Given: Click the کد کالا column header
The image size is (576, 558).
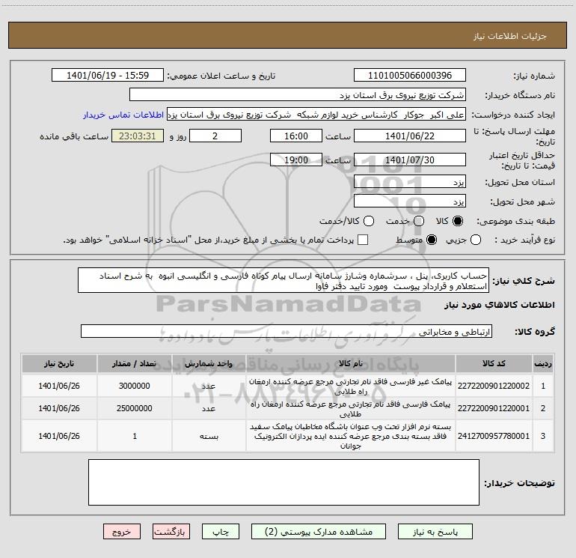Looking at the screenshot, I should (x=494, y=364).
